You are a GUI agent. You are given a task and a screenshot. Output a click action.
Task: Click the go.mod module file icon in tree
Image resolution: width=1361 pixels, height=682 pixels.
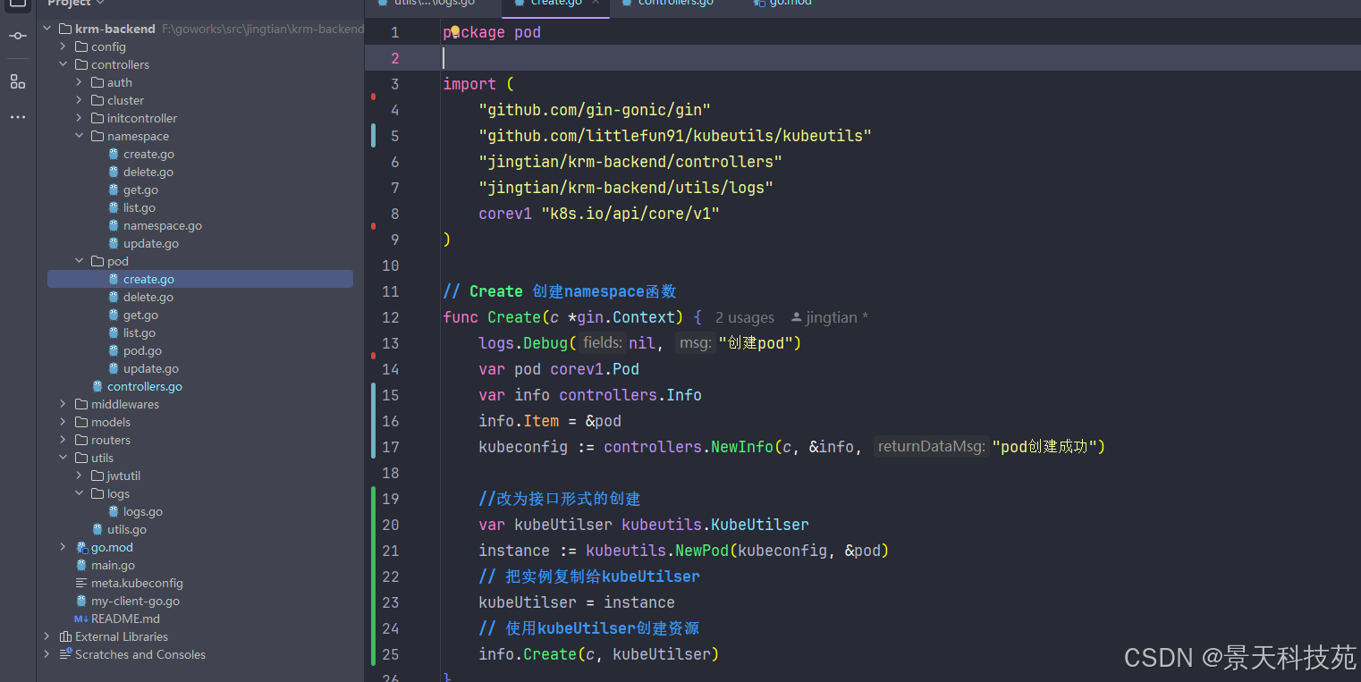point(81,547)
